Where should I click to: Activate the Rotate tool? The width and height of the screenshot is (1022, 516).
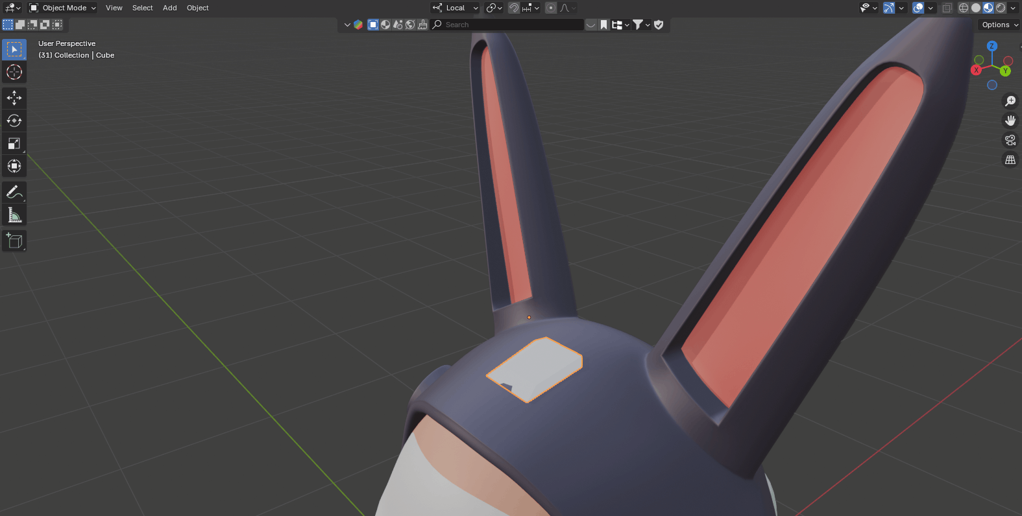14,121
